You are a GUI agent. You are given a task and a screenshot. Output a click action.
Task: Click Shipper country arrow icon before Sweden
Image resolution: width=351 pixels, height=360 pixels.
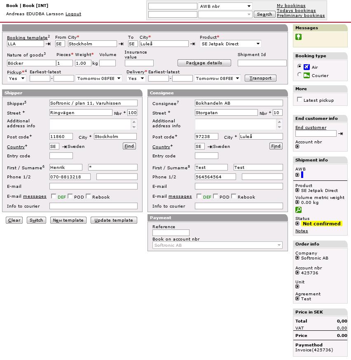click(65, 147)
